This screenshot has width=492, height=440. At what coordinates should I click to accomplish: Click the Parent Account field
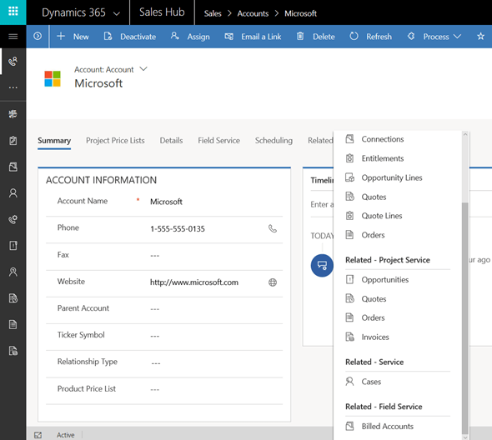(164, 309)
